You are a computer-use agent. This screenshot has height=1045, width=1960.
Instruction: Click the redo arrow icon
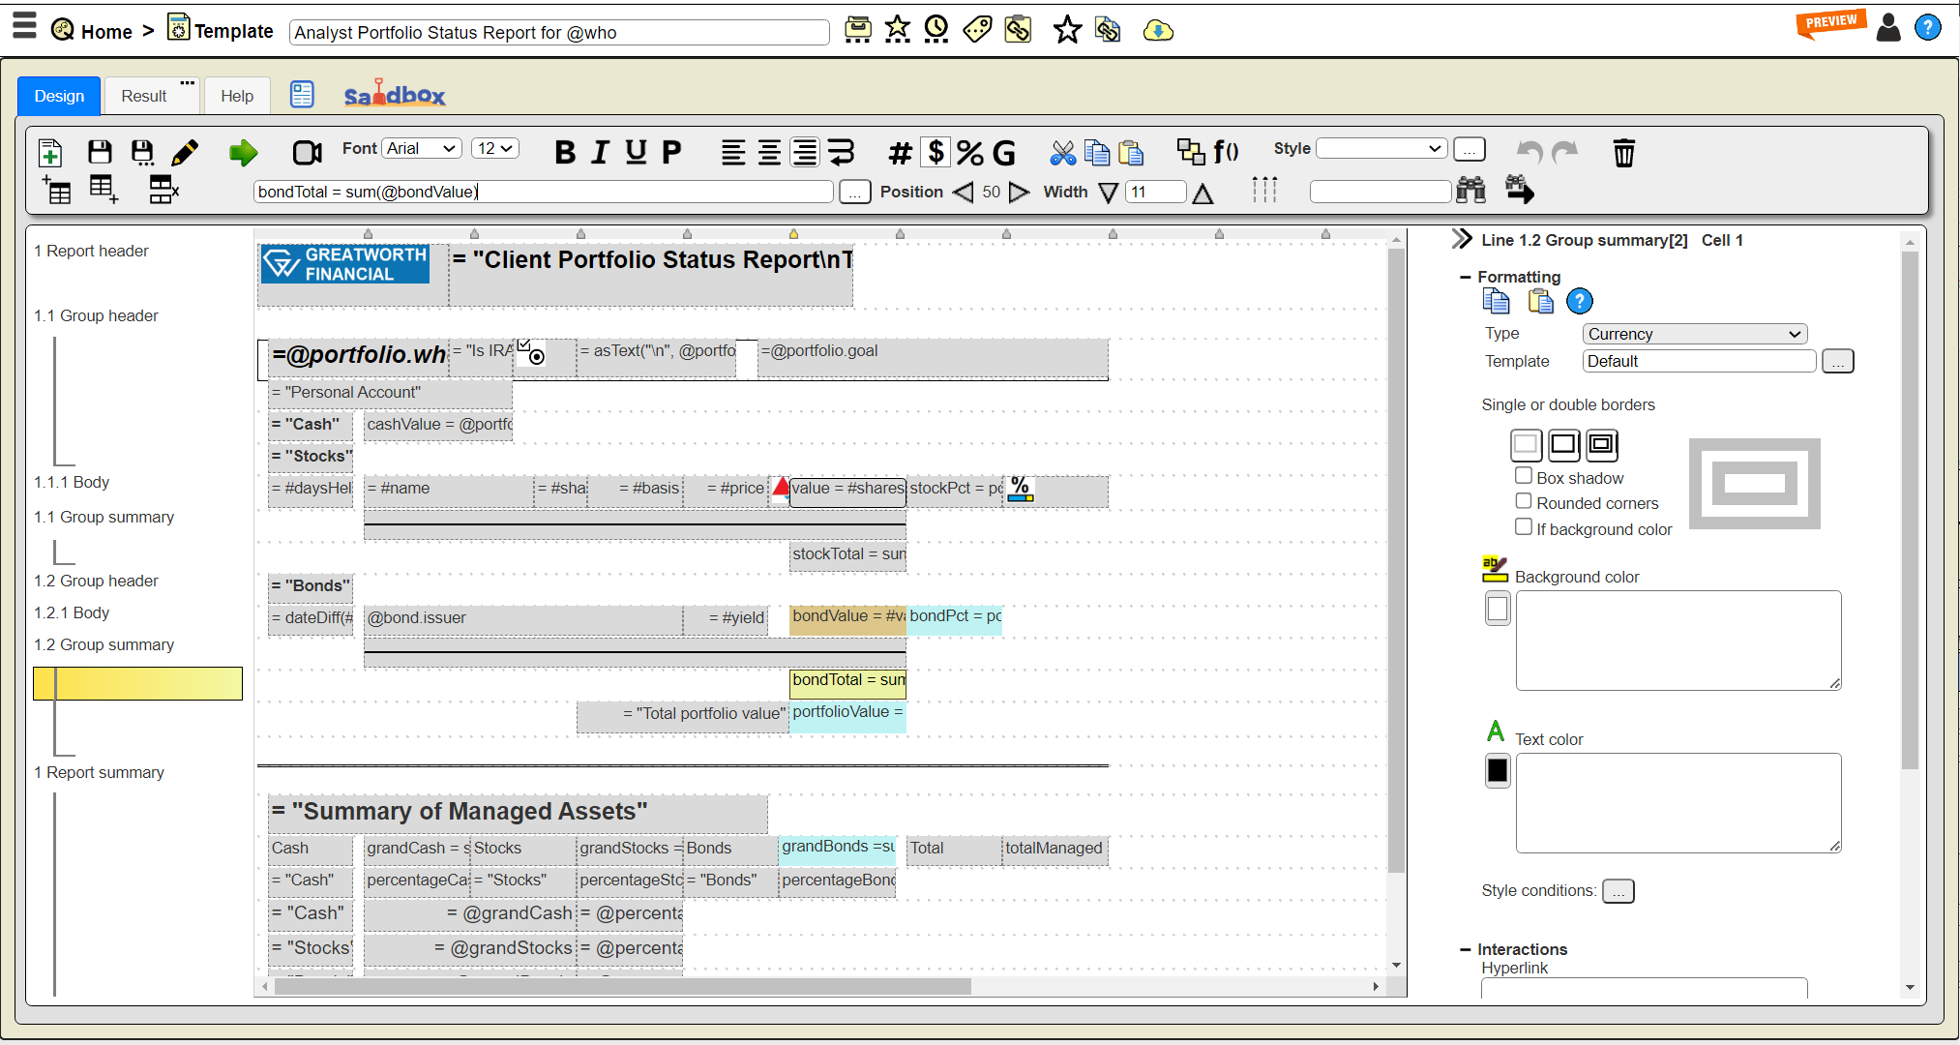point(1564,152)
